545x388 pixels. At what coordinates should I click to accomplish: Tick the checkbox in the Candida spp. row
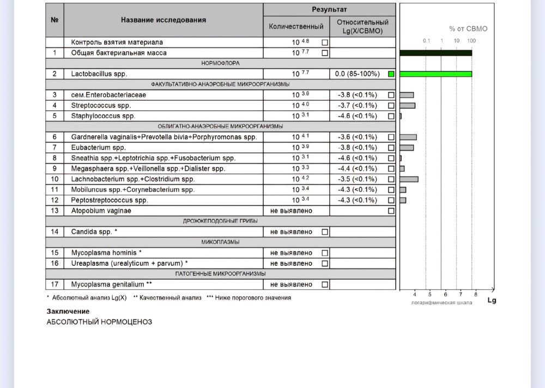click(x=325, y=232)
